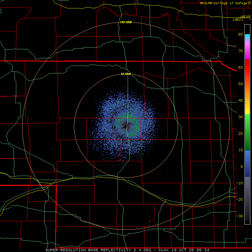Image resolution: width=252 pixels, height=252 pixels.
Task: Click the red segment of the color bar
Action: 247,67
